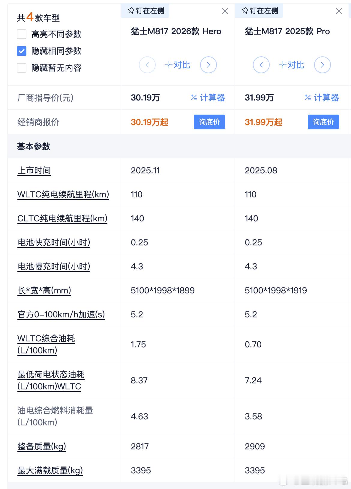Click 询底价 for the 30.19万起 quote

click(x=209, y=122)
